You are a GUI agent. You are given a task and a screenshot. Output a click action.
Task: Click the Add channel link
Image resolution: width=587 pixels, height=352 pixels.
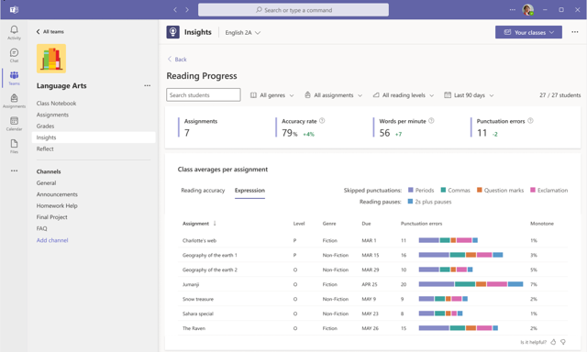(x=52, y=240)
